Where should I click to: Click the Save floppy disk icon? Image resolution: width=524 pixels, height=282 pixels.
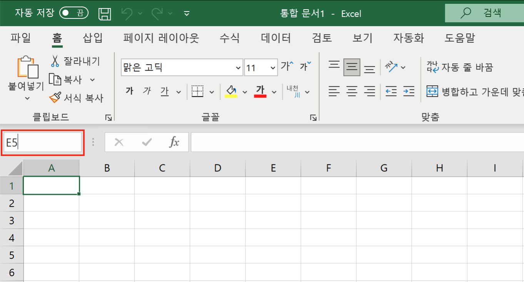[104, 14]
